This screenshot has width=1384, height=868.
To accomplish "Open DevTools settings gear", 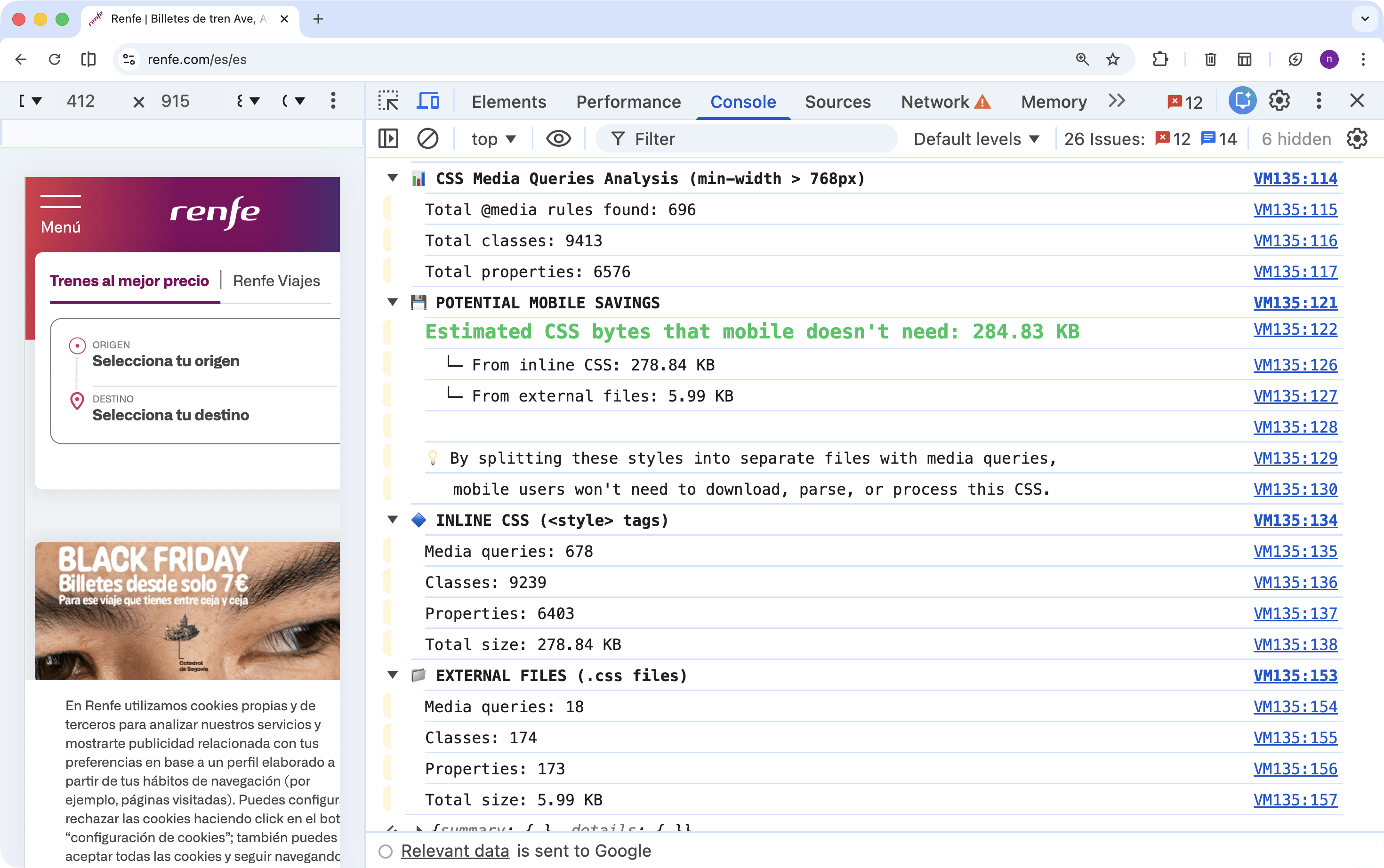I will tap(1280, 101).
